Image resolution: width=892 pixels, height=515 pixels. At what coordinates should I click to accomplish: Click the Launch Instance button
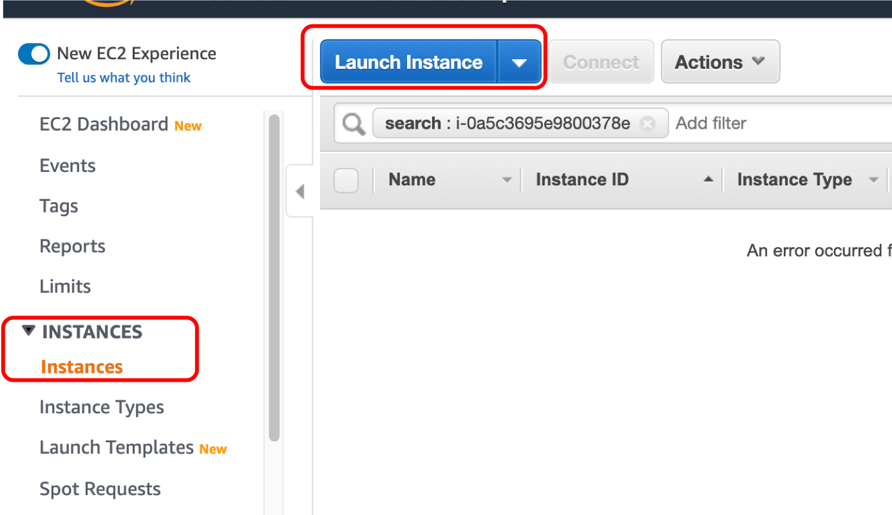pos(409,62)
